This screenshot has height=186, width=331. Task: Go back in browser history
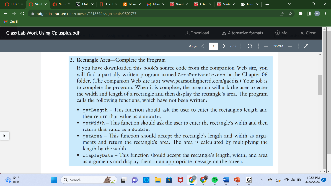[x=6, y=14]
